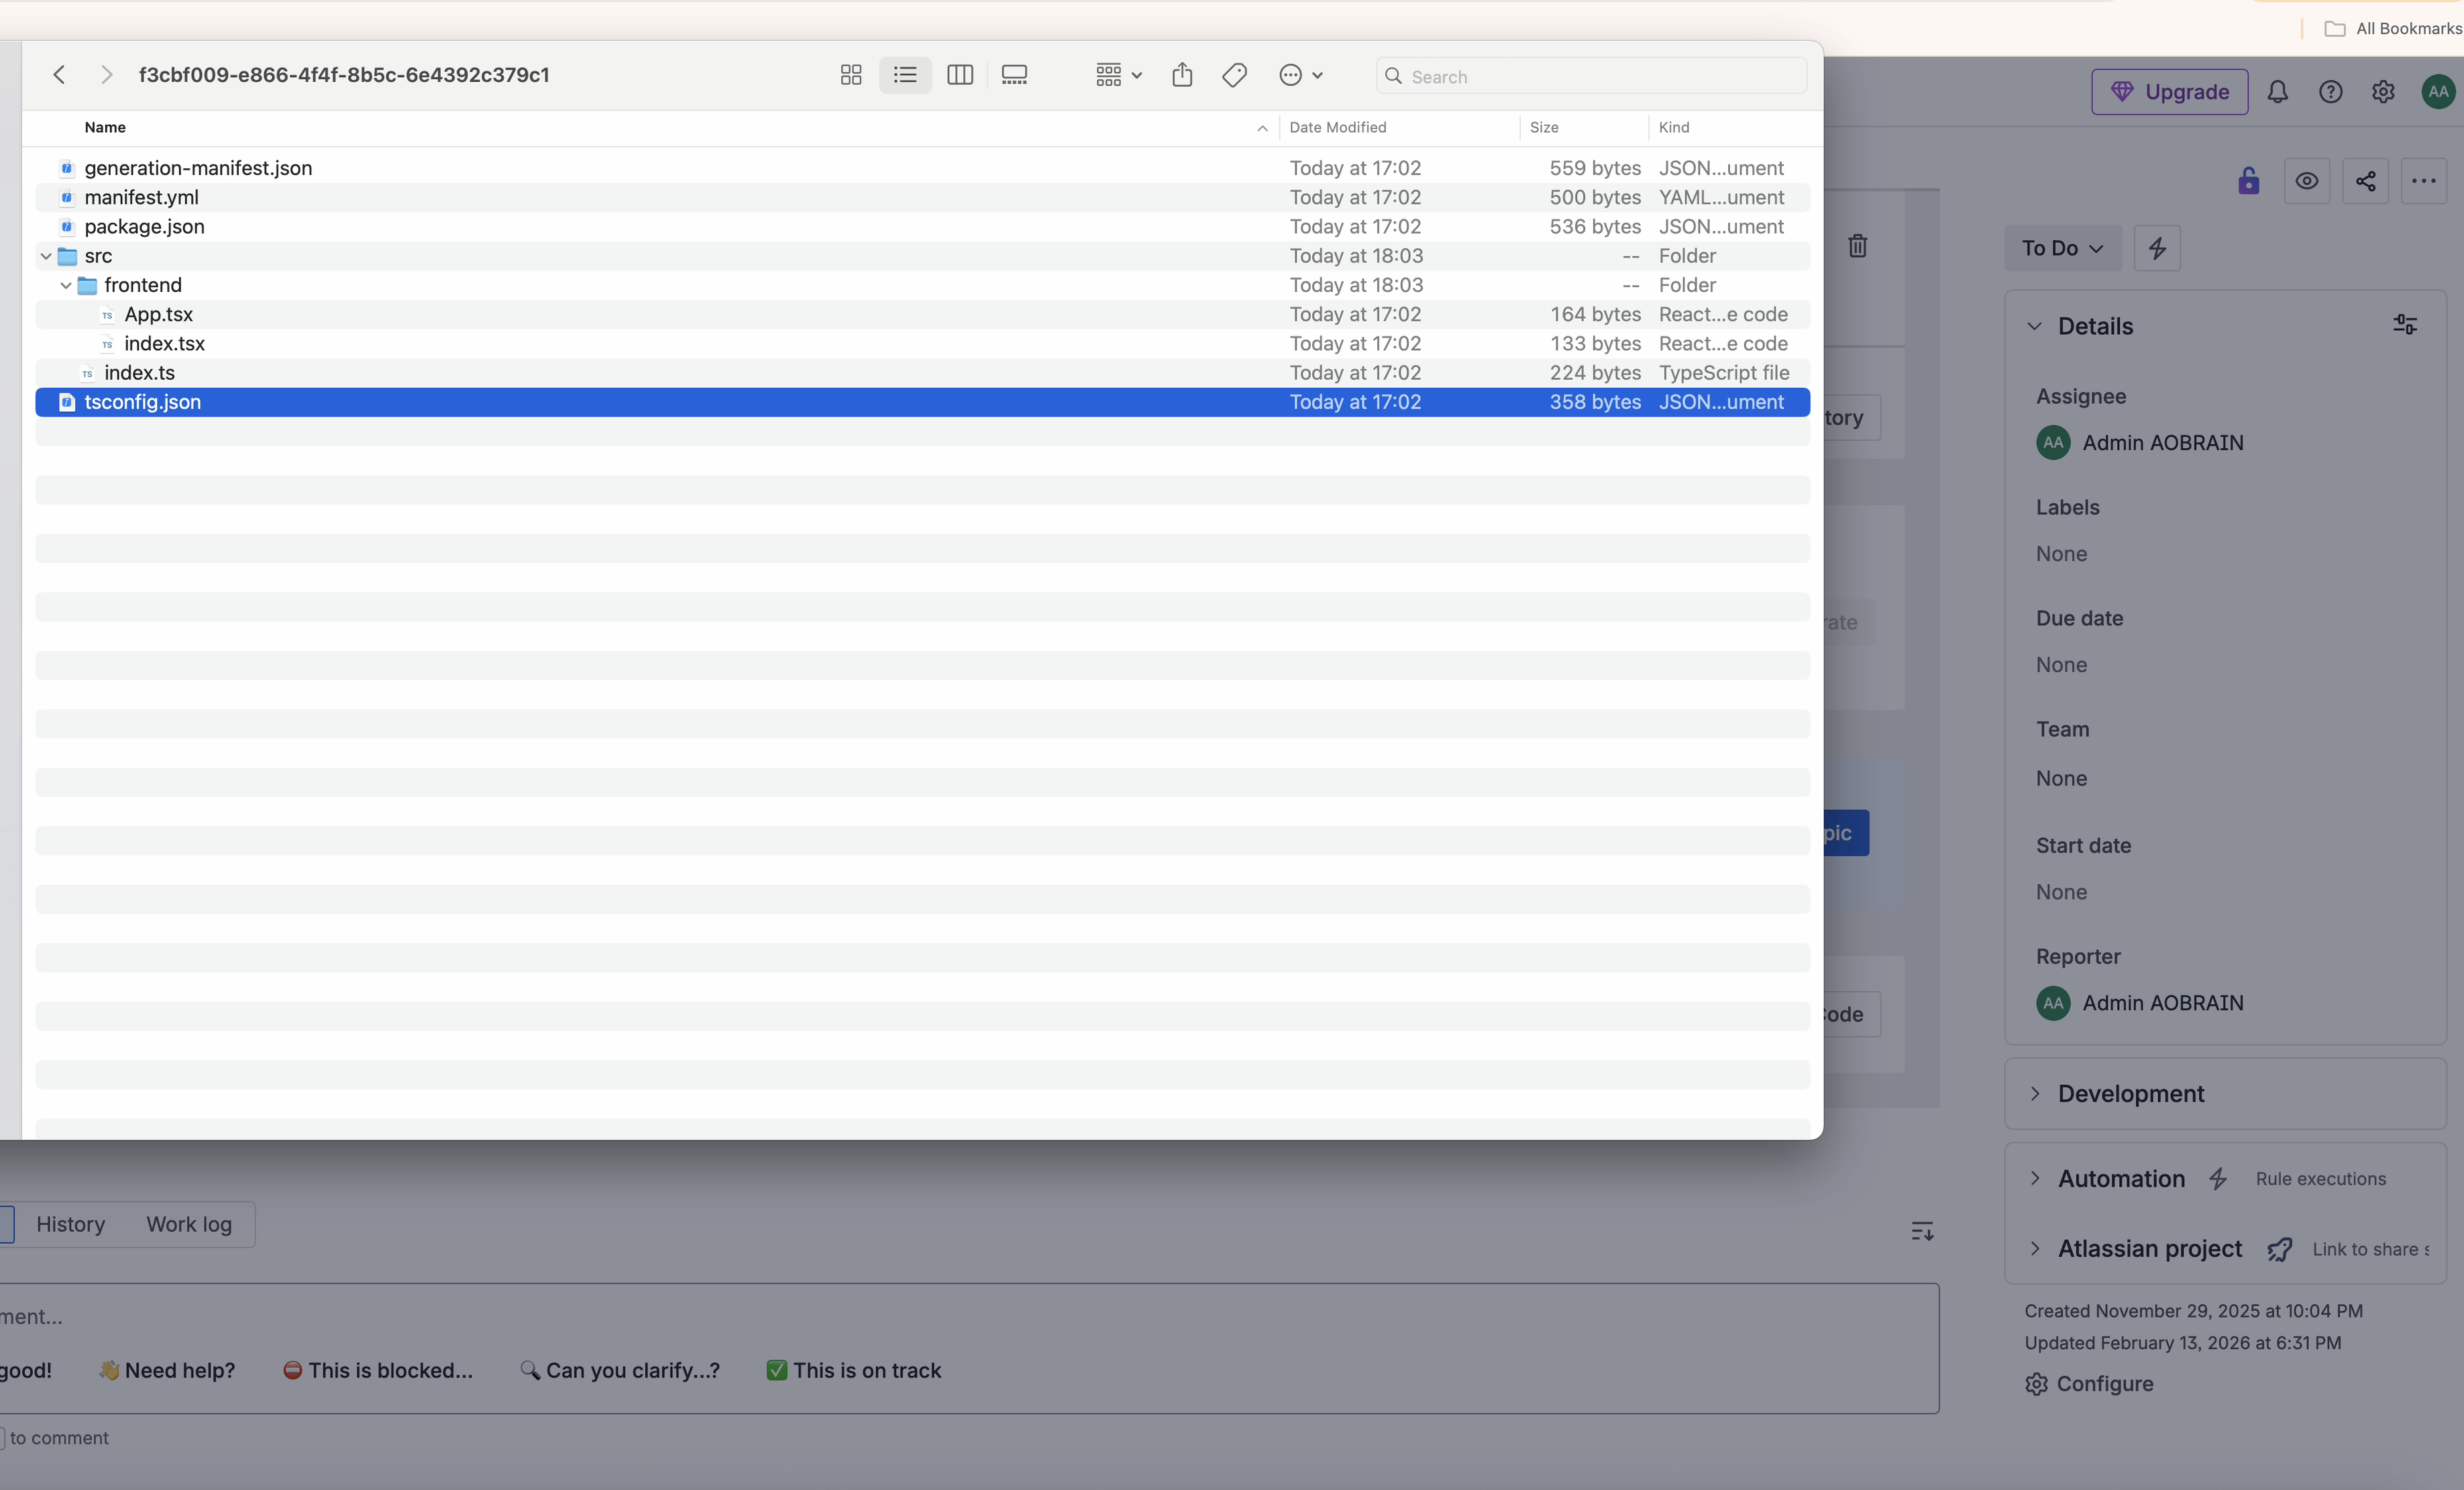
Task: Click the Configure link
Action: click(x=2104, y=1384)
